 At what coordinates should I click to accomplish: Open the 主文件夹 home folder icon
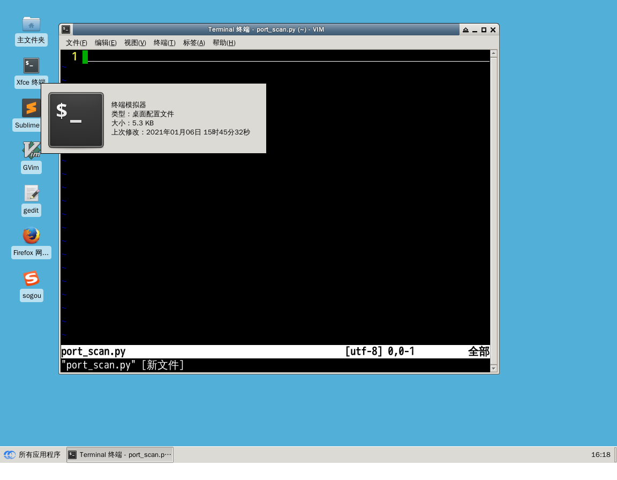click(x=31, y=24)
